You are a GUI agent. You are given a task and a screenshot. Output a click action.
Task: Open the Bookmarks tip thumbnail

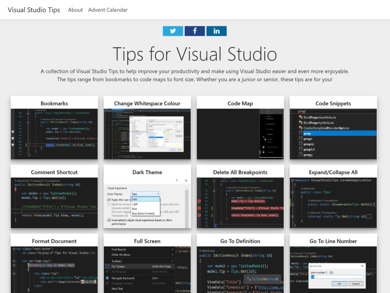[x=54, y=134]
